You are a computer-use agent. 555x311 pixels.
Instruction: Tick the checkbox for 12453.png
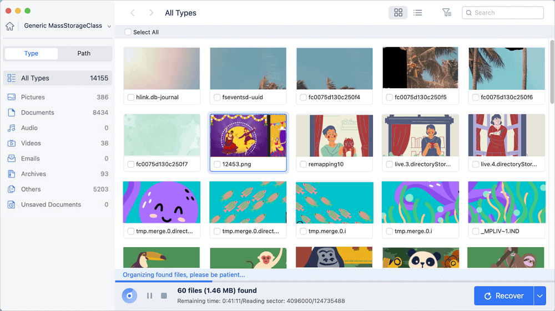[217, 164]
